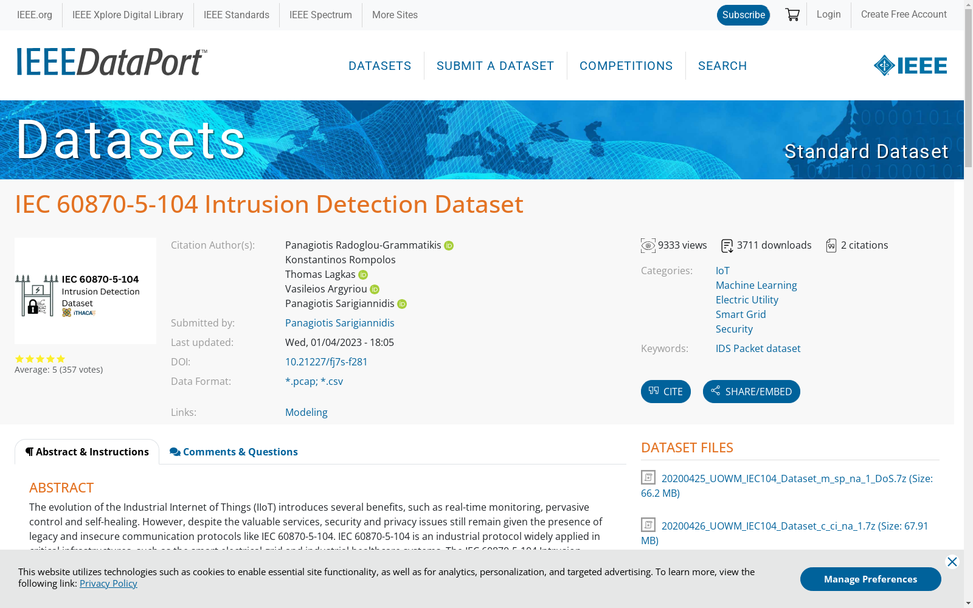This screenshot has height=608, width=973.
Task: Open the Modeling link
Action: pyautogui.click(x=306, y=412)
